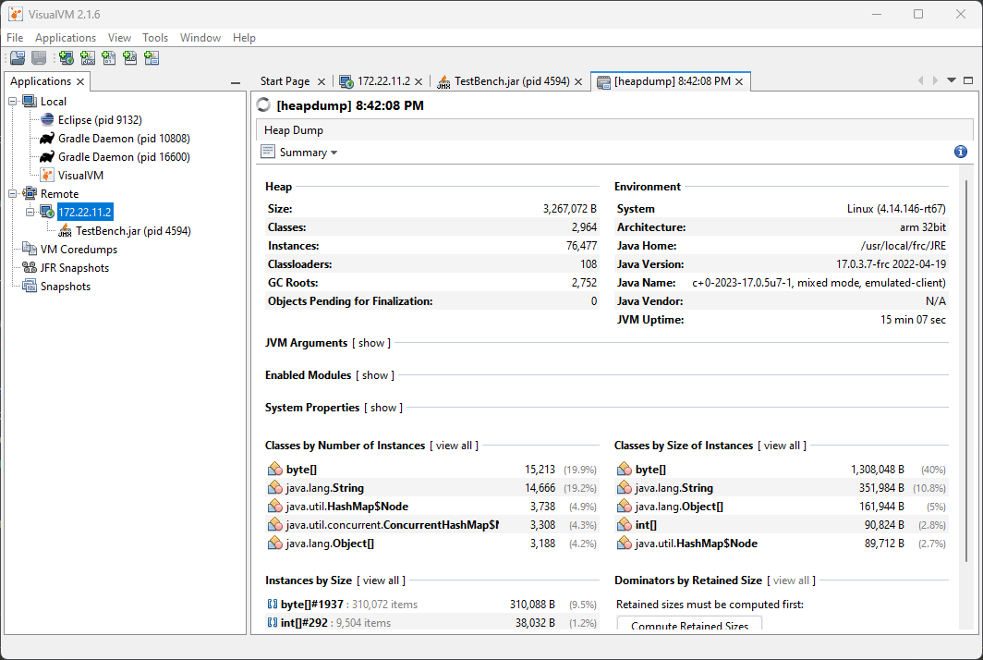Click the heap dump refresh icon beside title
This screenshot has width=983, height=660.
coord(264,105)
